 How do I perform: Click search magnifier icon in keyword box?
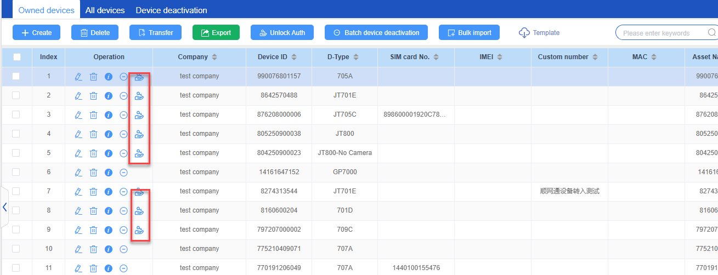(x=711, y=33)
